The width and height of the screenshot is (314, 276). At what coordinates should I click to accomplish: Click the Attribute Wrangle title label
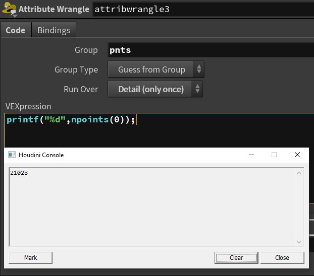coord(54,9)
